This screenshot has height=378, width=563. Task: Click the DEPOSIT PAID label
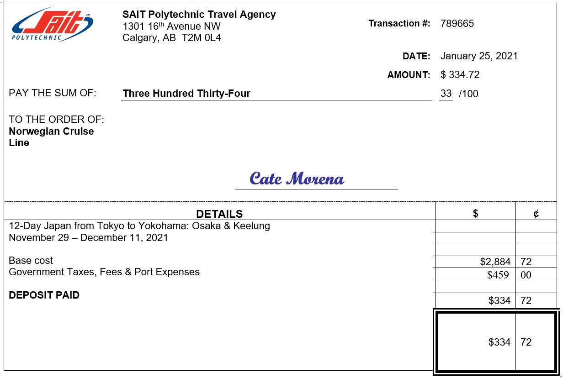click(x=44, y=295)
